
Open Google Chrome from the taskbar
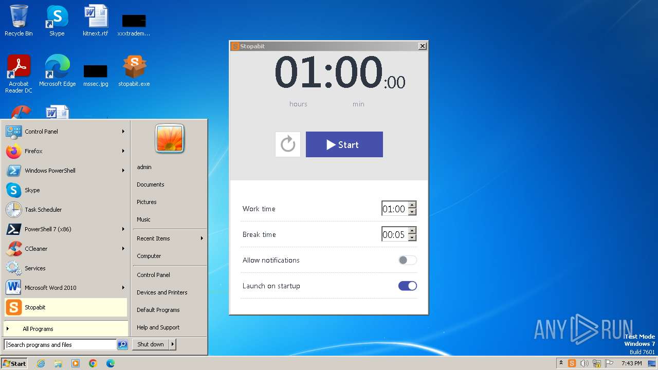[x=93, y=363]
